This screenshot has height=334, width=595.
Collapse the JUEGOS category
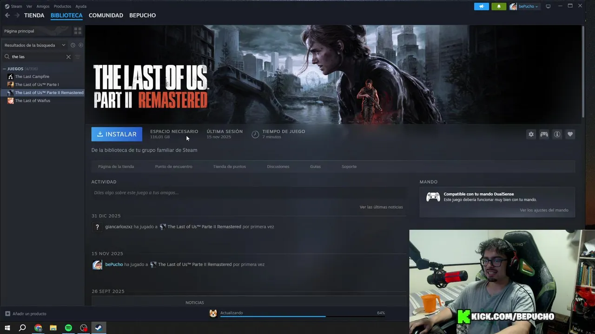5,69
